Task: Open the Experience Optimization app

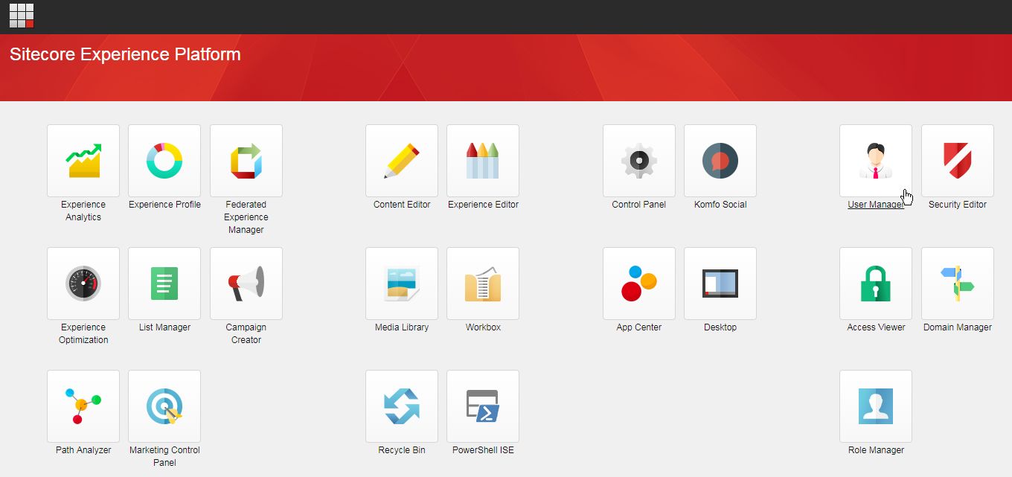Action: tap(83, 284)
